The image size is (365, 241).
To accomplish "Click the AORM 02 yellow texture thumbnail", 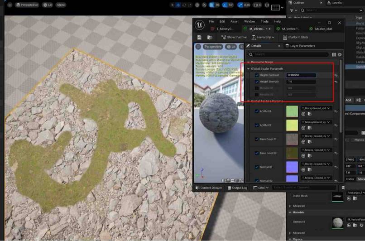I will (292, 125).
